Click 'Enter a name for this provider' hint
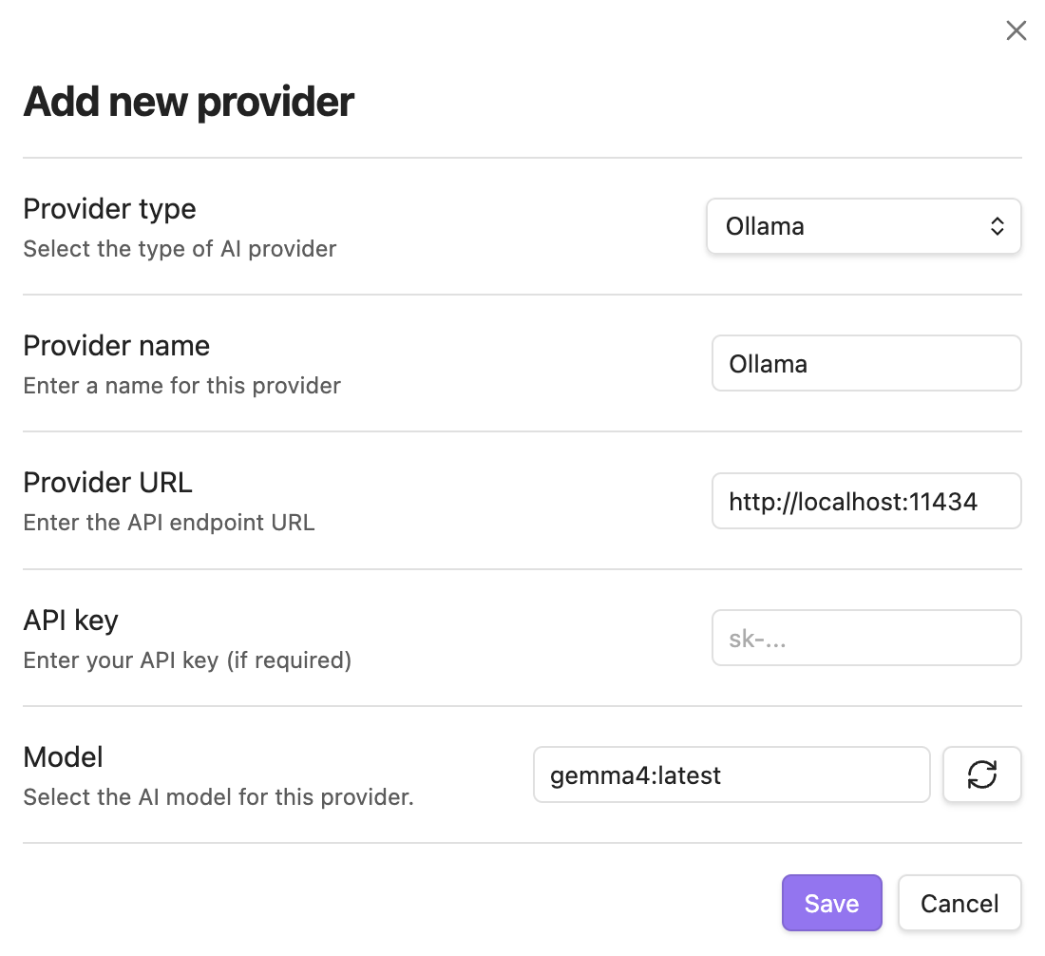The image size is (1045, 956). coord(181,386)
